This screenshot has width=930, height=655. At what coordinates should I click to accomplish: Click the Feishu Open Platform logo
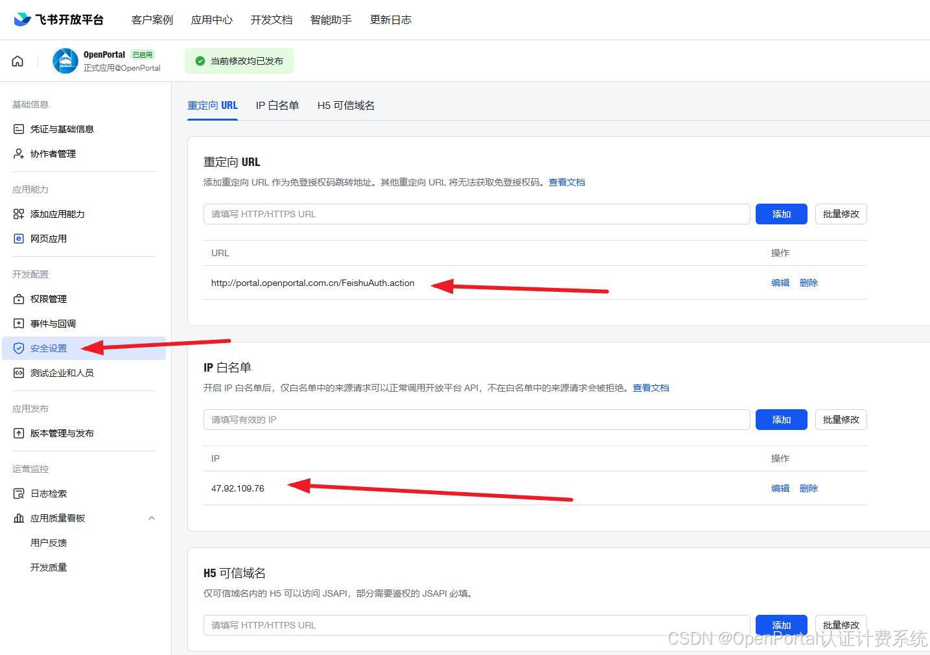click(x=58, y=19)
